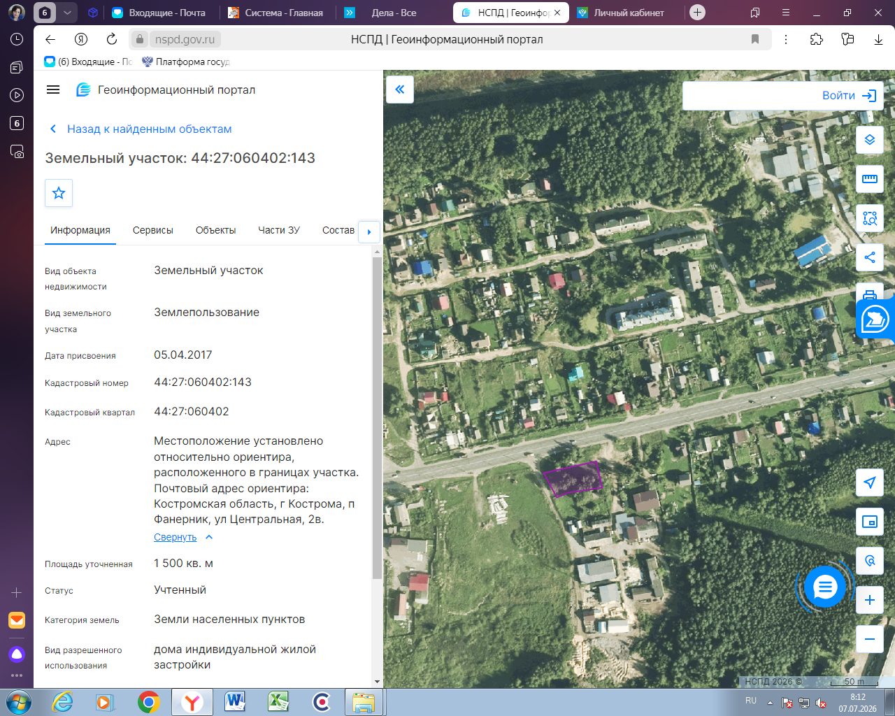This screenshot has width=895, height=716.
Task: Collapse address with Свернуть link
Action: tap(176, 537)
